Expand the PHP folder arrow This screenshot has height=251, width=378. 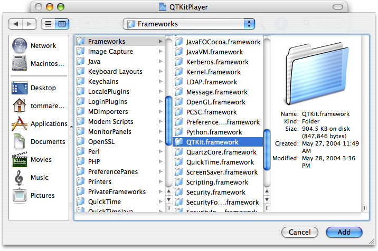(x=160, y=162)
